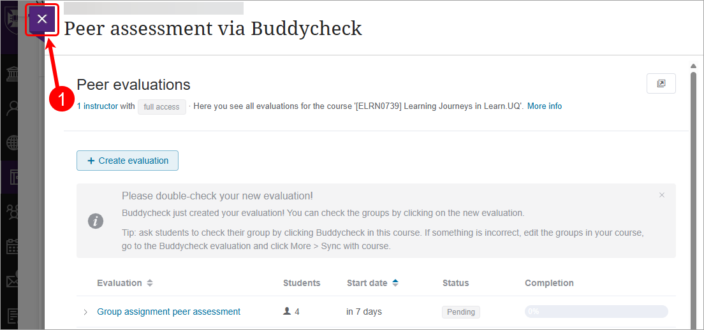Image resolution: width=704 pixels, height=330 pixels.
Task: Click the vertical scrollbar track
Action: coord(693,191)
